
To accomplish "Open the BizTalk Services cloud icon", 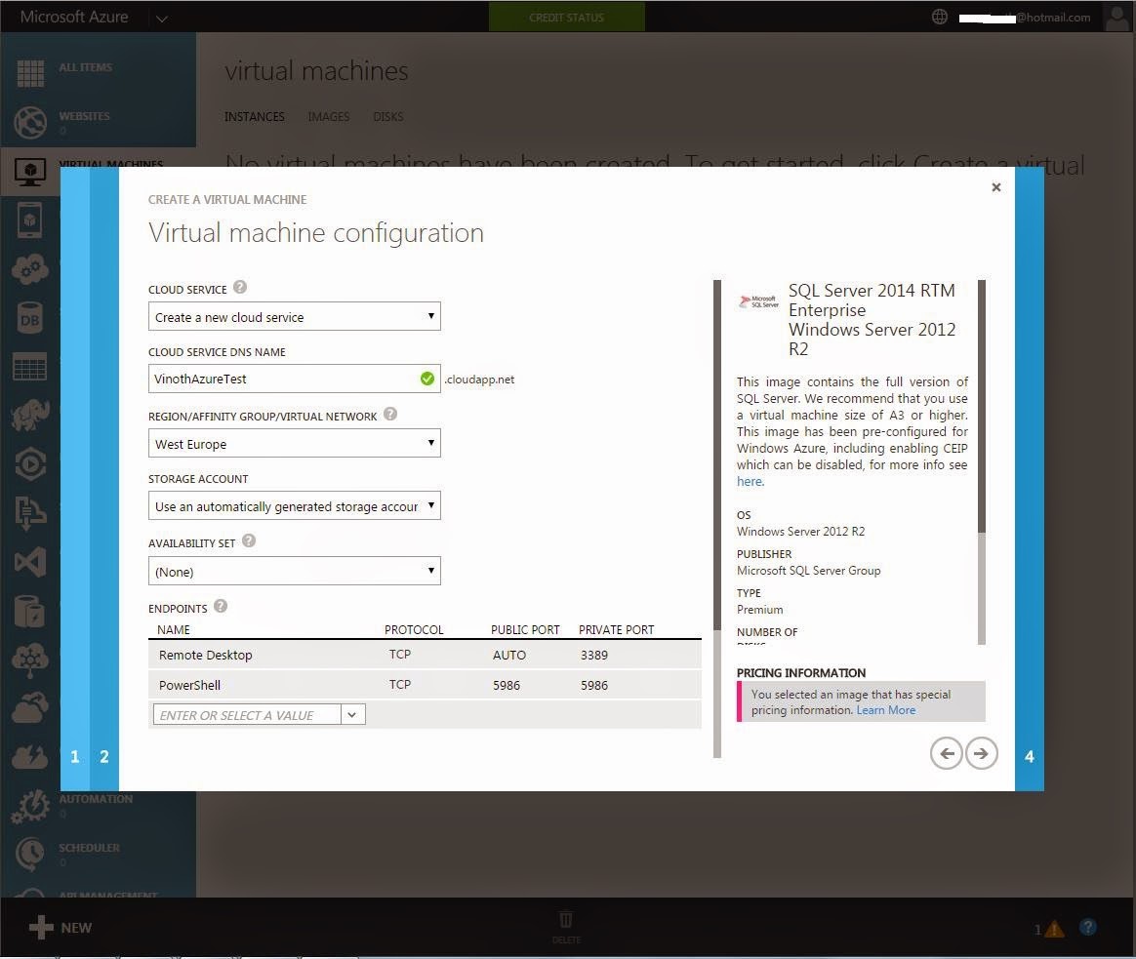I will pos(29,659).
